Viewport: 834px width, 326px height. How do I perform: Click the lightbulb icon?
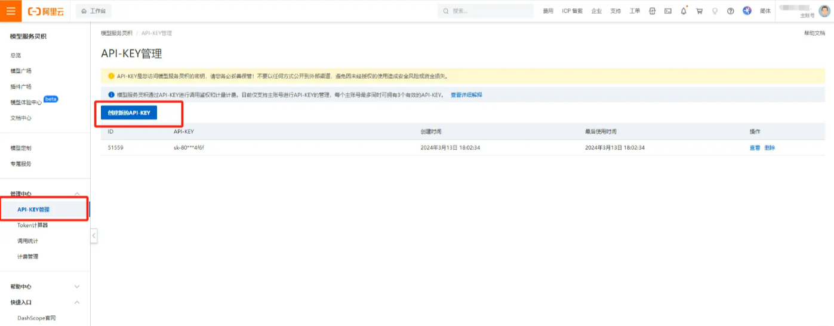715,11
